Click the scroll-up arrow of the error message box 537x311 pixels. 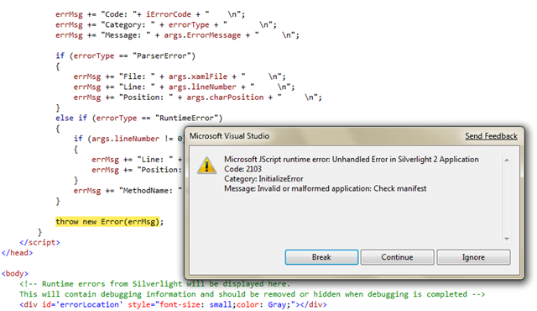click(507, 161)
